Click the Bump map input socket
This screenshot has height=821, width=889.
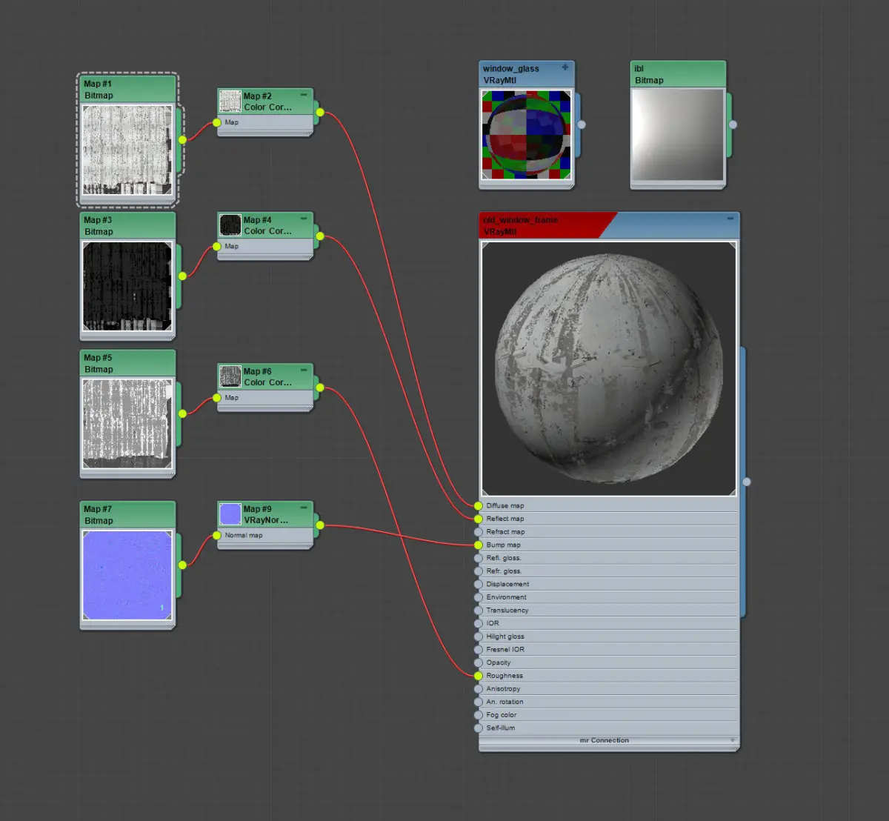(479, 545)
